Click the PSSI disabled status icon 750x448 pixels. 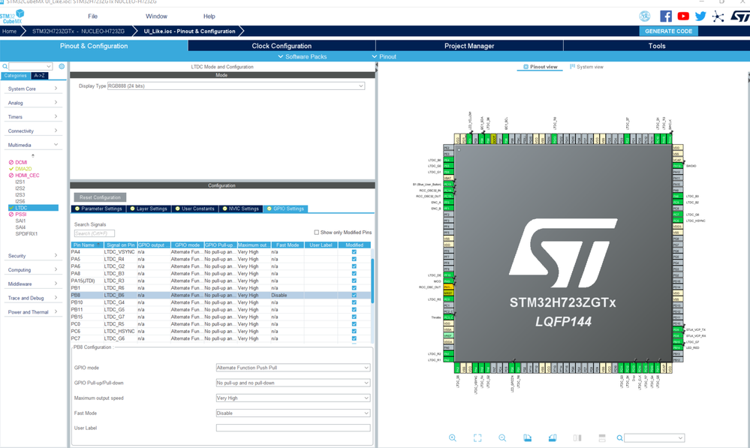pos(11,215)
